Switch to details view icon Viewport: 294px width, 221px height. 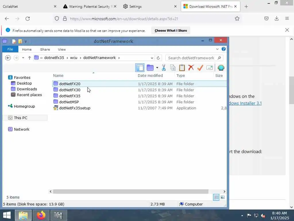[x=216, y=197]
